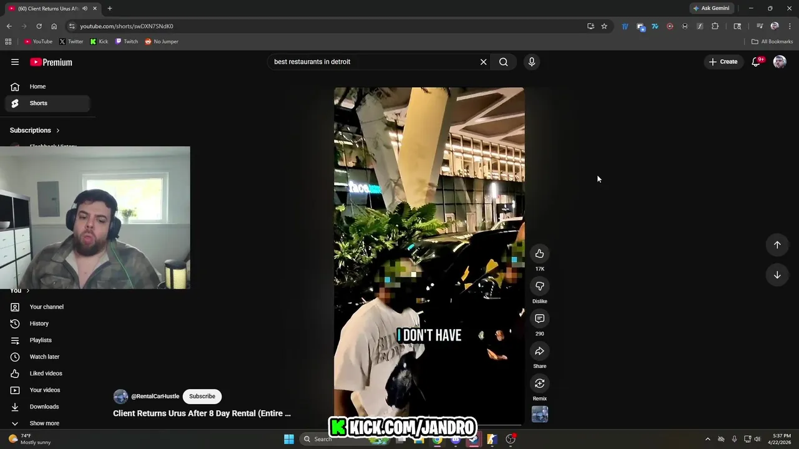
Task: Open the Short title 'Client Returns Urus'
Action: click(x=202, y=413)
